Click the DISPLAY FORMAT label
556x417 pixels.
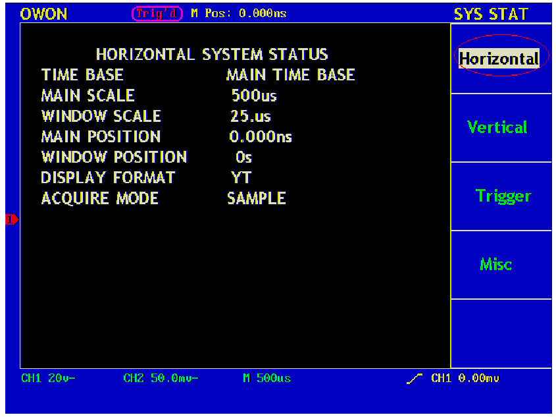coord(108,177)
